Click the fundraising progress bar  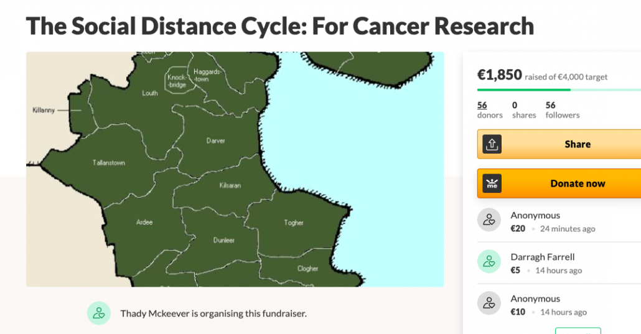559,90
